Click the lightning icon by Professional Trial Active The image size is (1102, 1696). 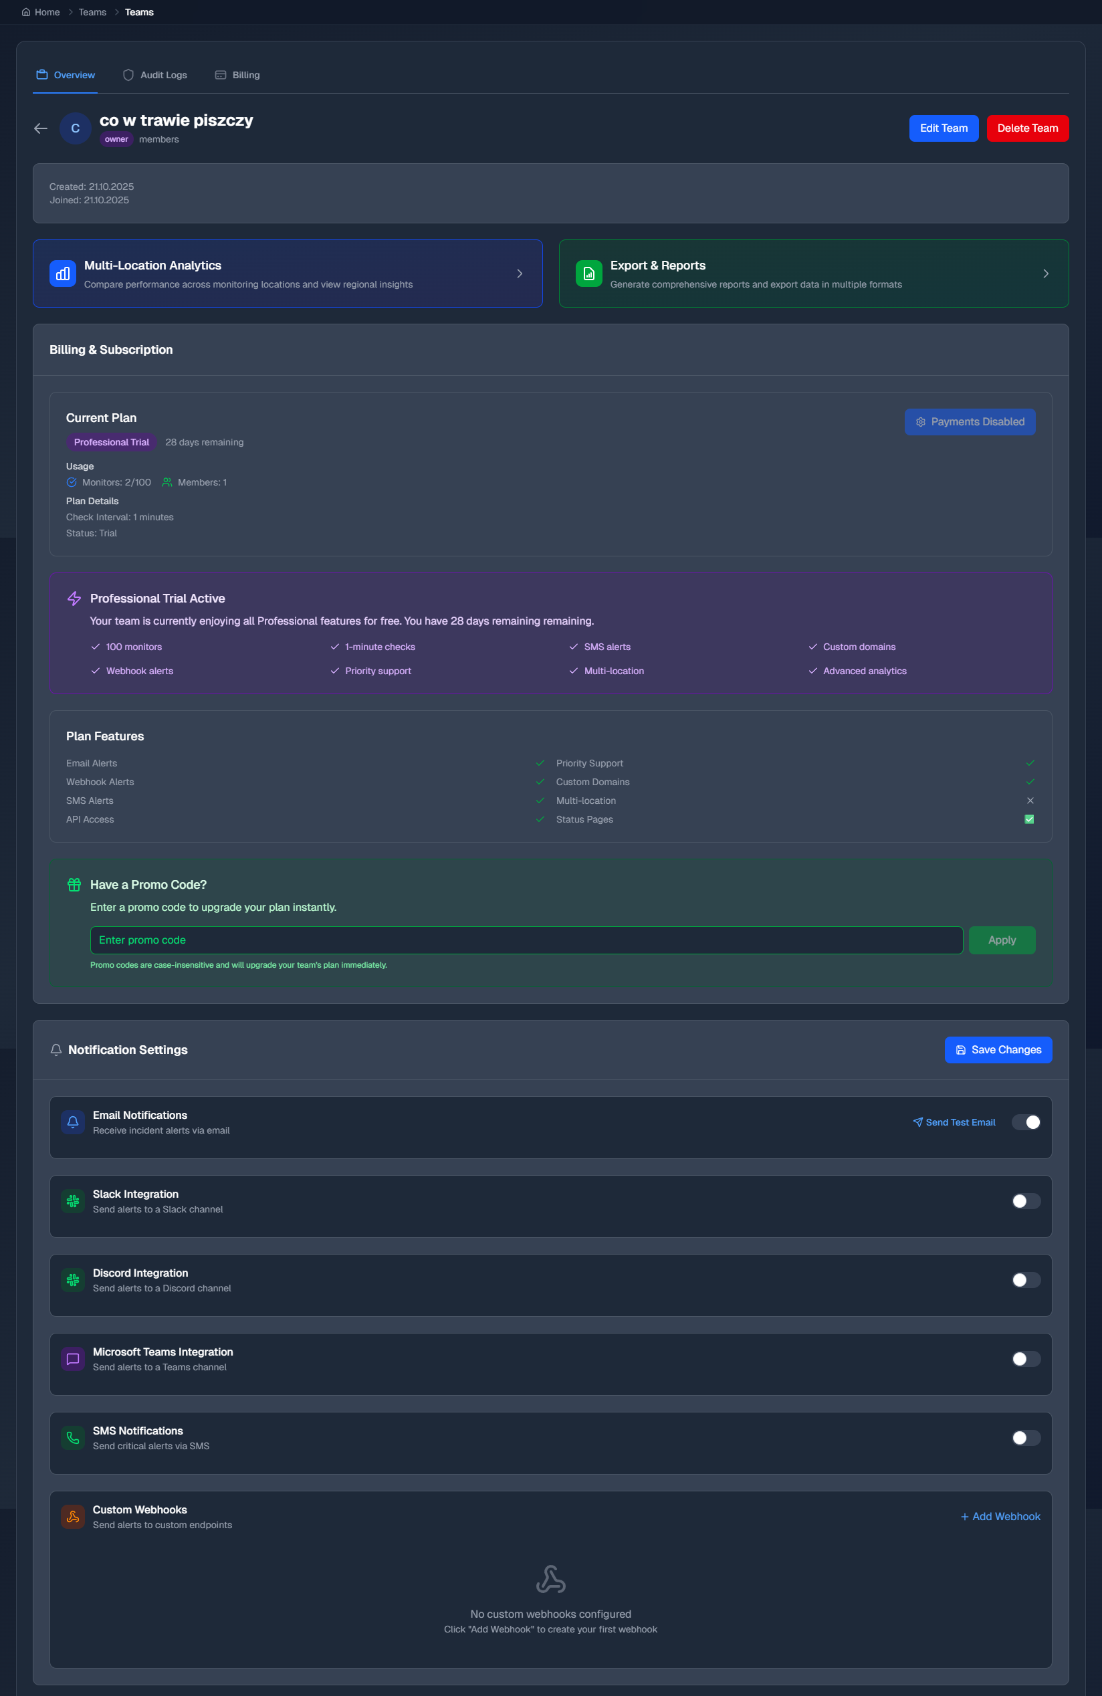pyautogui.click(x=74, y=599)
